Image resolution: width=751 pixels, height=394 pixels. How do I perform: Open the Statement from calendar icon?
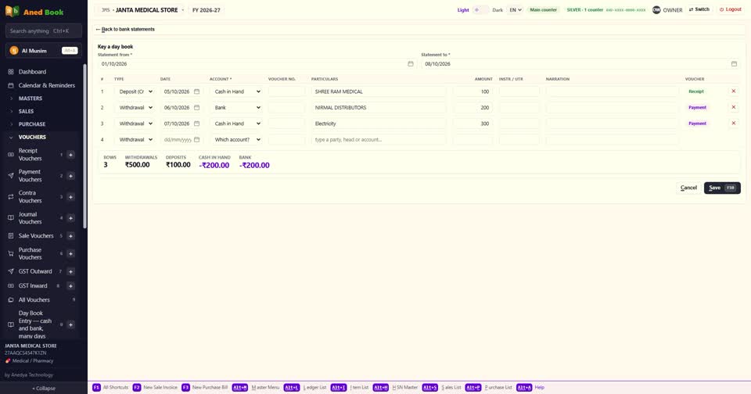(x=411, y=63)
